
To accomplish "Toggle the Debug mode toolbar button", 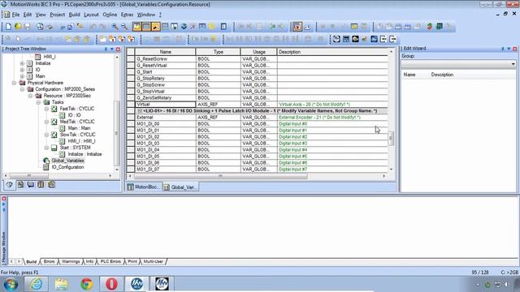I will [297, 27].
